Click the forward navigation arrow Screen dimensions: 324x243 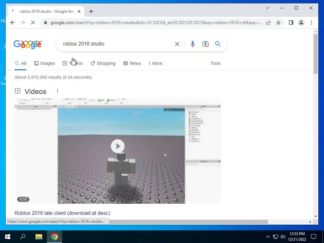click(x=23, y=22)
